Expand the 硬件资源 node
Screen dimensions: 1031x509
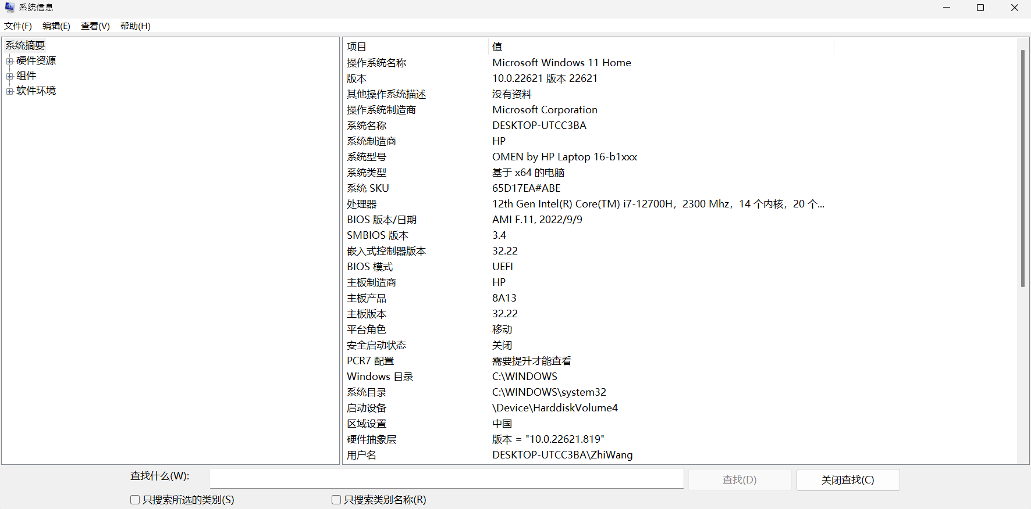click(x=9, y=61)
